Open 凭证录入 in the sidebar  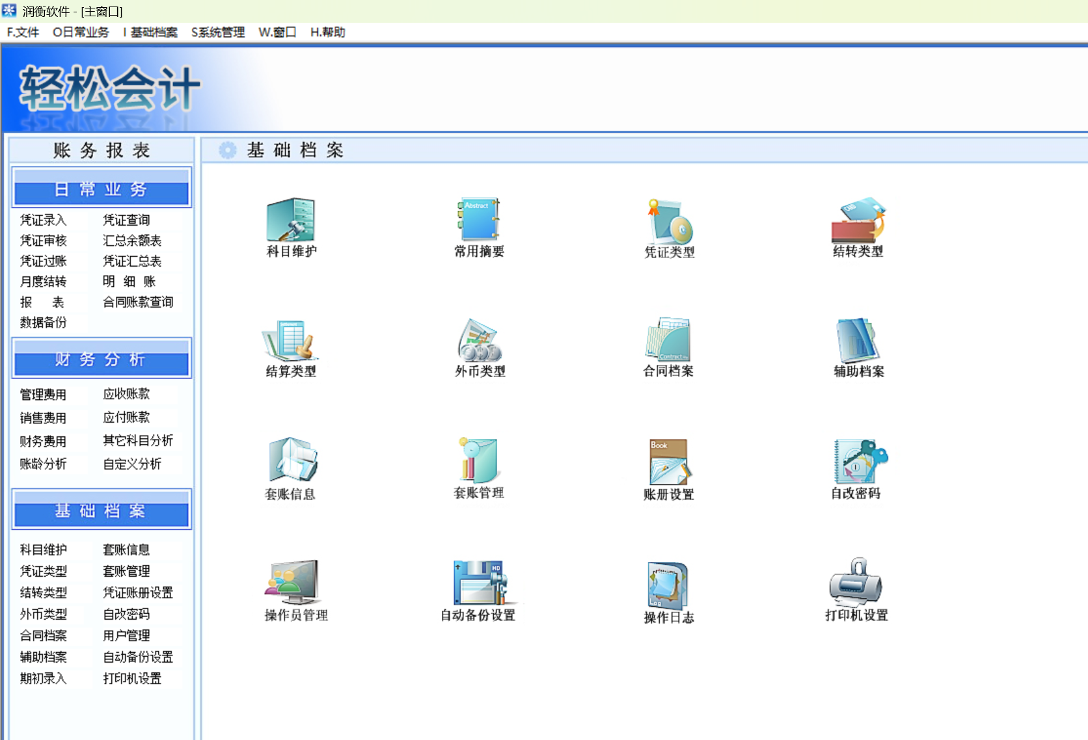43,220
